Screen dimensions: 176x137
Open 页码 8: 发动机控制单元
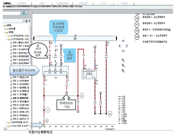click(21, 63)
